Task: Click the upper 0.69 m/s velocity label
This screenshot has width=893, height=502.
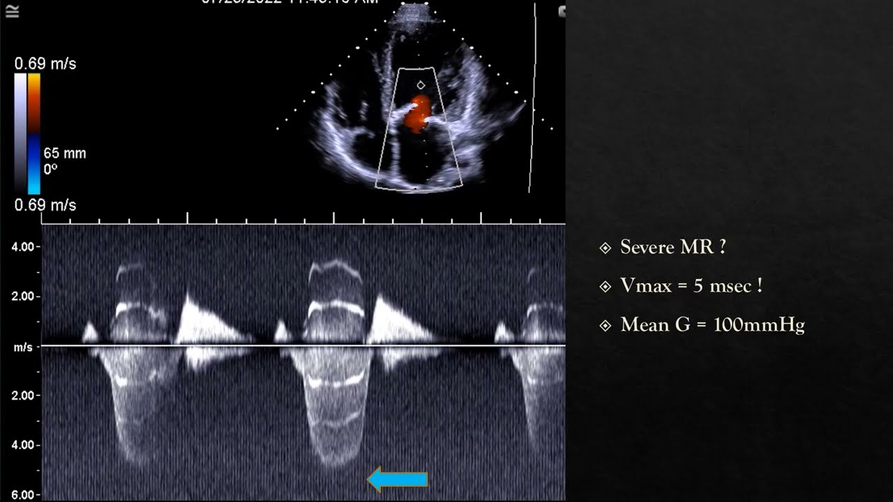Action: [45, 64]
